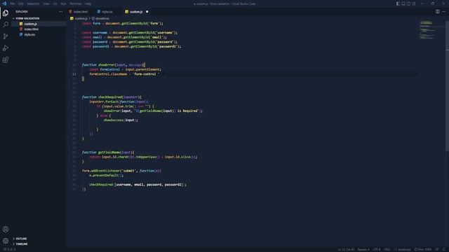Expand the OUTLINE section
The width and height of the screenshot is (449, 252).
[x=21, y=239]
